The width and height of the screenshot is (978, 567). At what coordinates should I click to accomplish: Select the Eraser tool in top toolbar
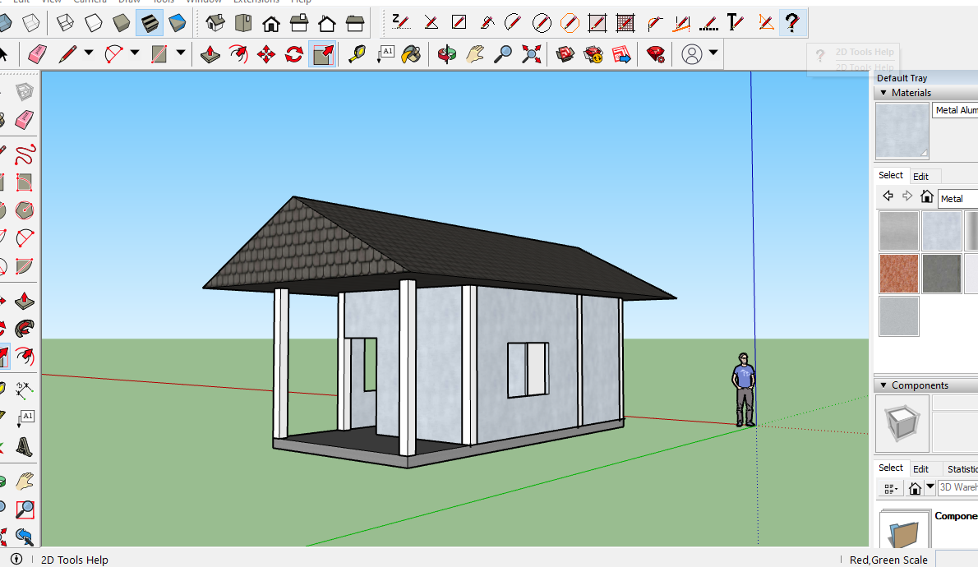(x=38, y=54)
